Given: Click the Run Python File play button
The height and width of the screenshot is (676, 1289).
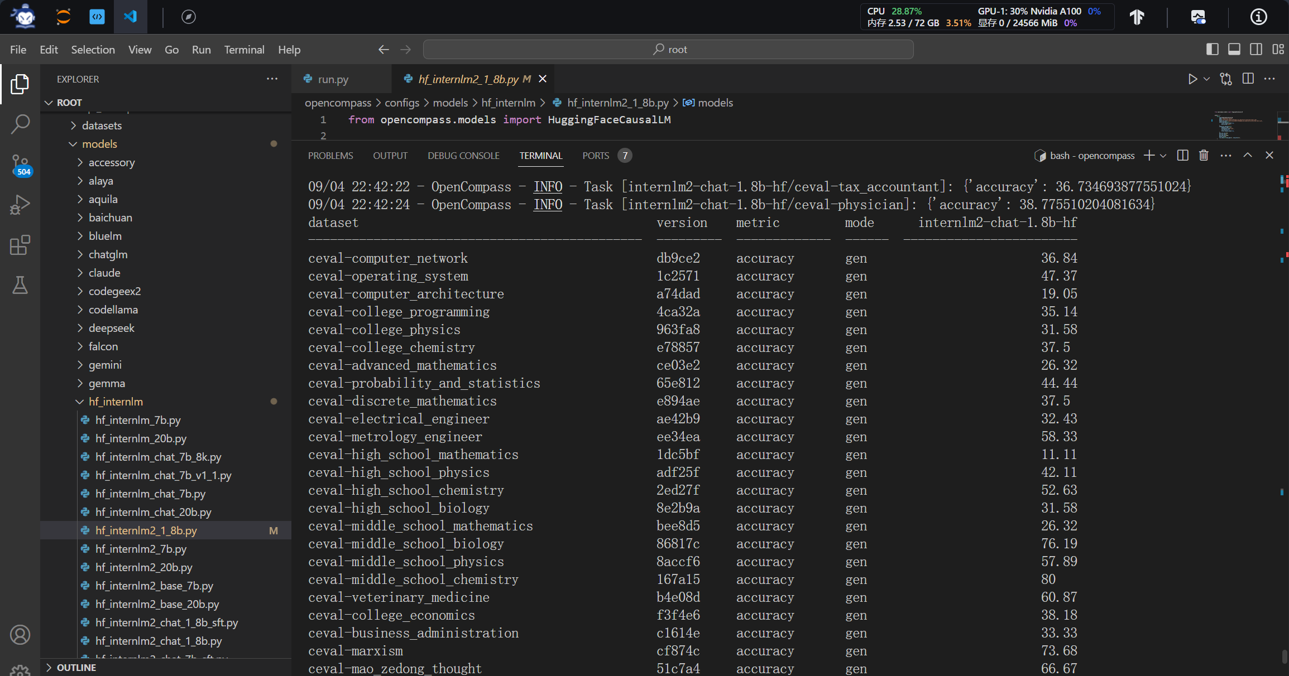Looking at the screenshot, I should (x=1192, y=79).
